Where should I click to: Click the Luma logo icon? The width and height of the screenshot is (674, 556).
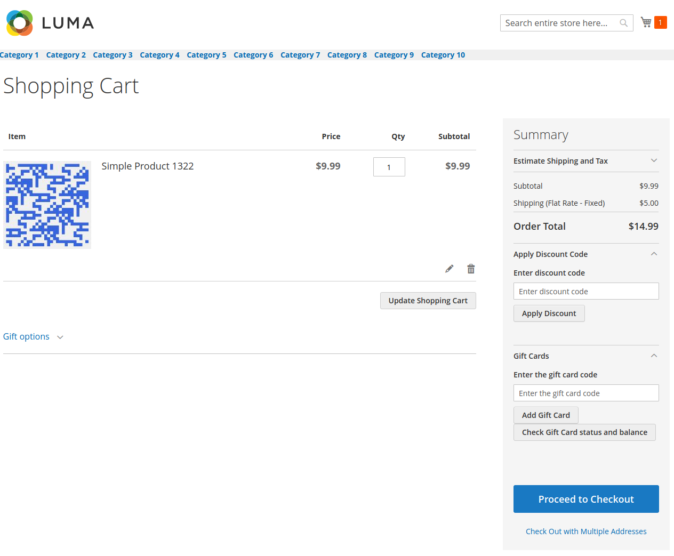[x=20, y=23]
